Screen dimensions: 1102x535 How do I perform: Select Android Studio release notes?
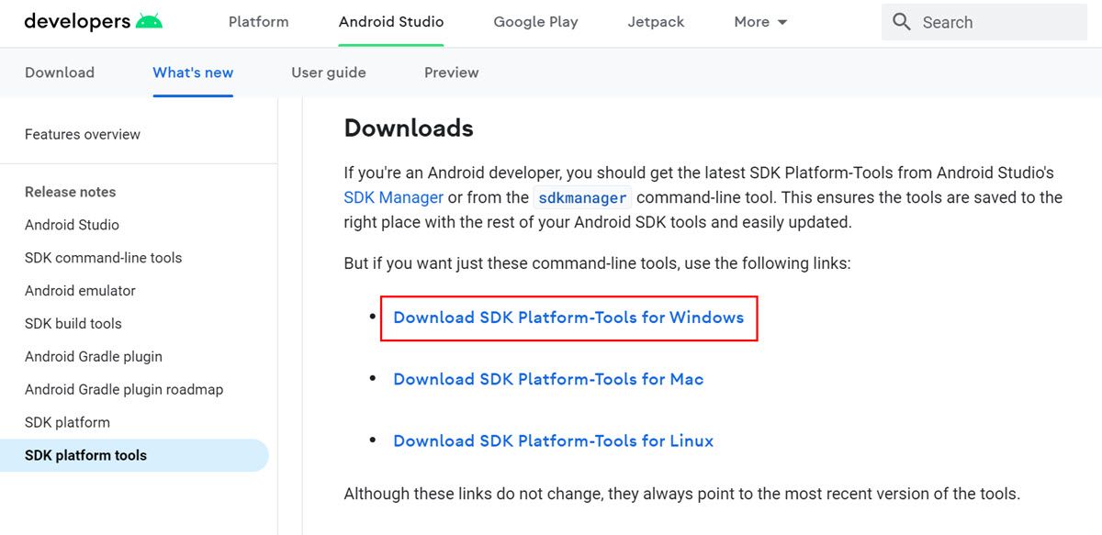72,225
